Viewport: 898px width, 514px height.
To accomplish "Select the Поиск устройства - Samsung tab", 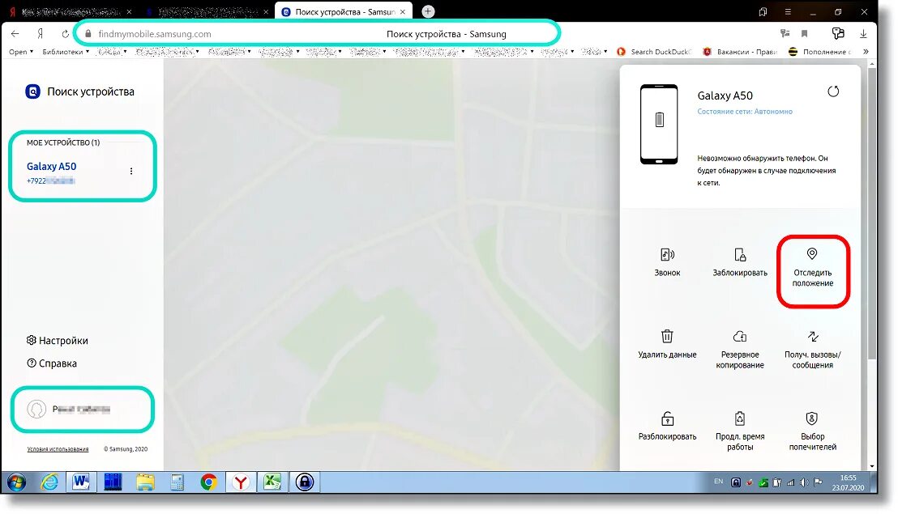I will (344, 11).
